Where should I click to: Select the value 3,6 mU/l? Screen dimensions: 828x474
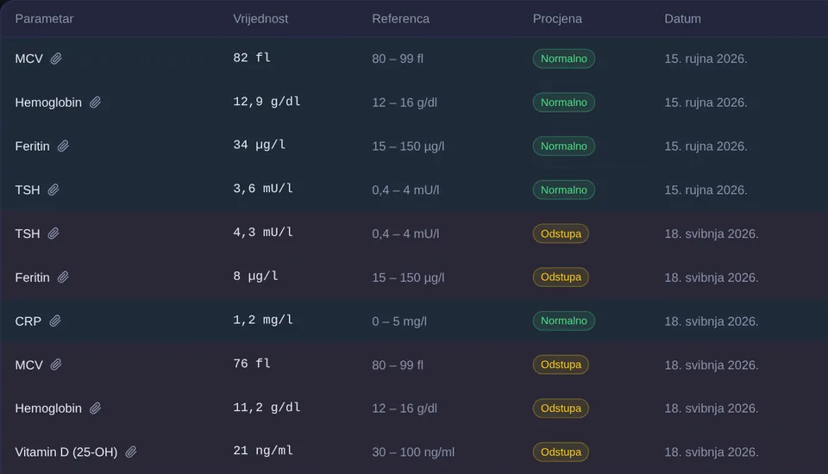[263, 189]
